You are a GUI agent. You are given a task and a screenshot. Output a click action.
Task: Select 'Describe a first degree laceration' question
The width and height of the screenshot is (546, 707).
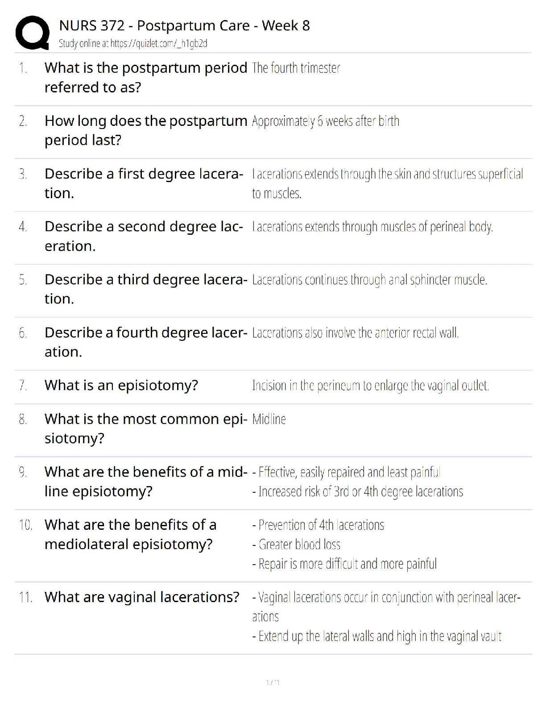pos(144,183)
